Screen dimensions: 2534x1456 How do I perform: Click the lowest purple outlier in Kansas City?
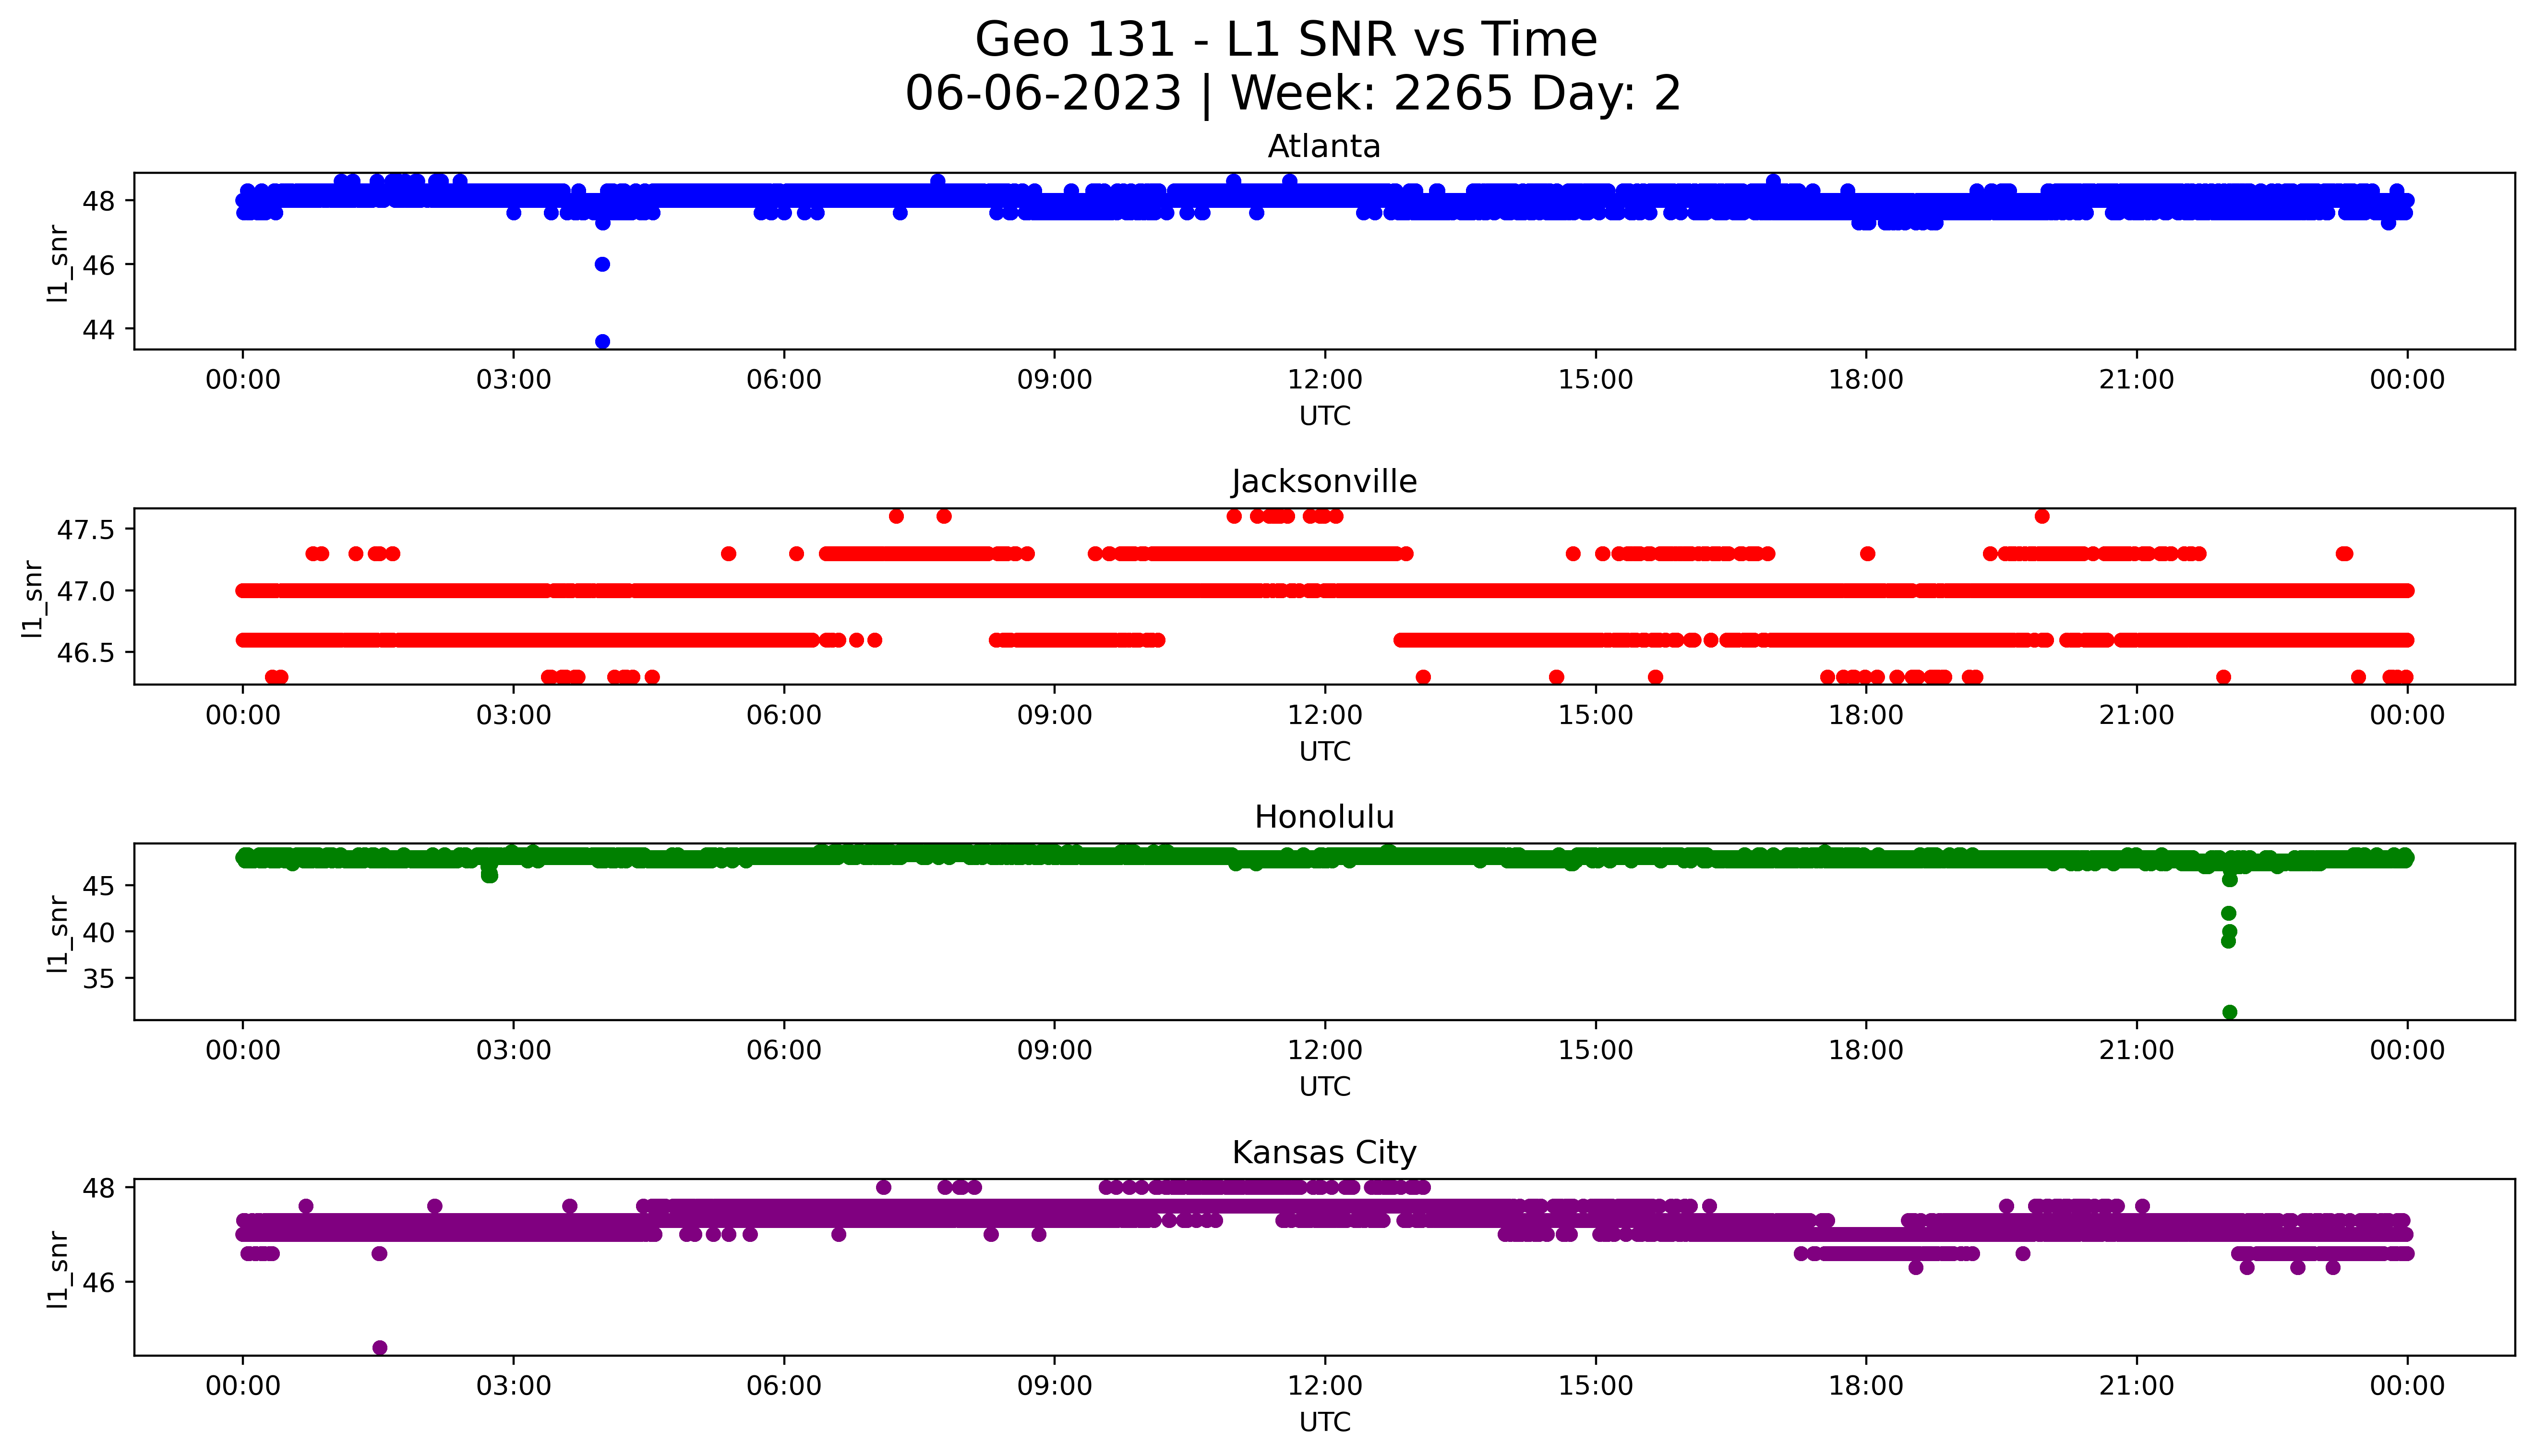tap(380, 1348)
